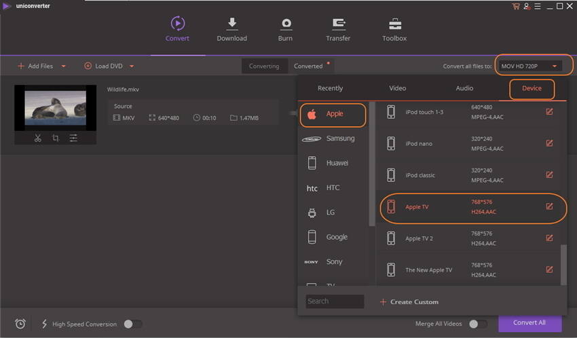The height and width of the screenshot is (338, 577).
Task: Click the Search input field
Action: pyautogui.click(x=335, y=301)
